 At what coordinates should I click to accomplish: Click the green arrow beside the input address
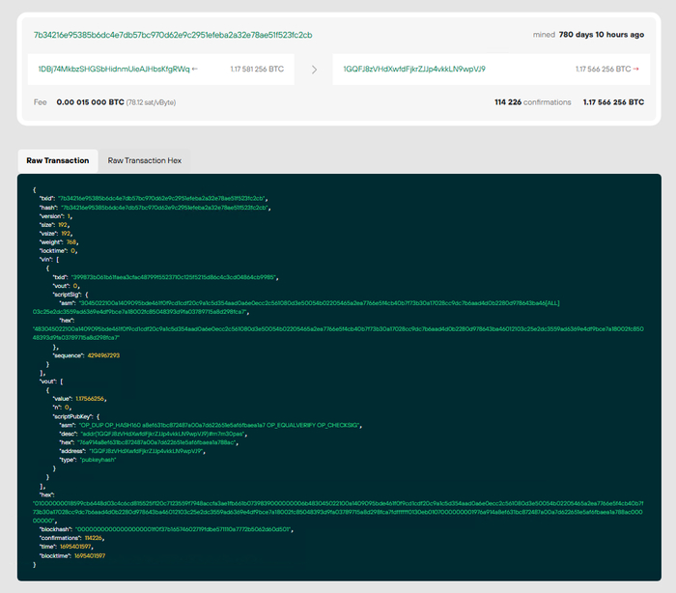point(195,70)
